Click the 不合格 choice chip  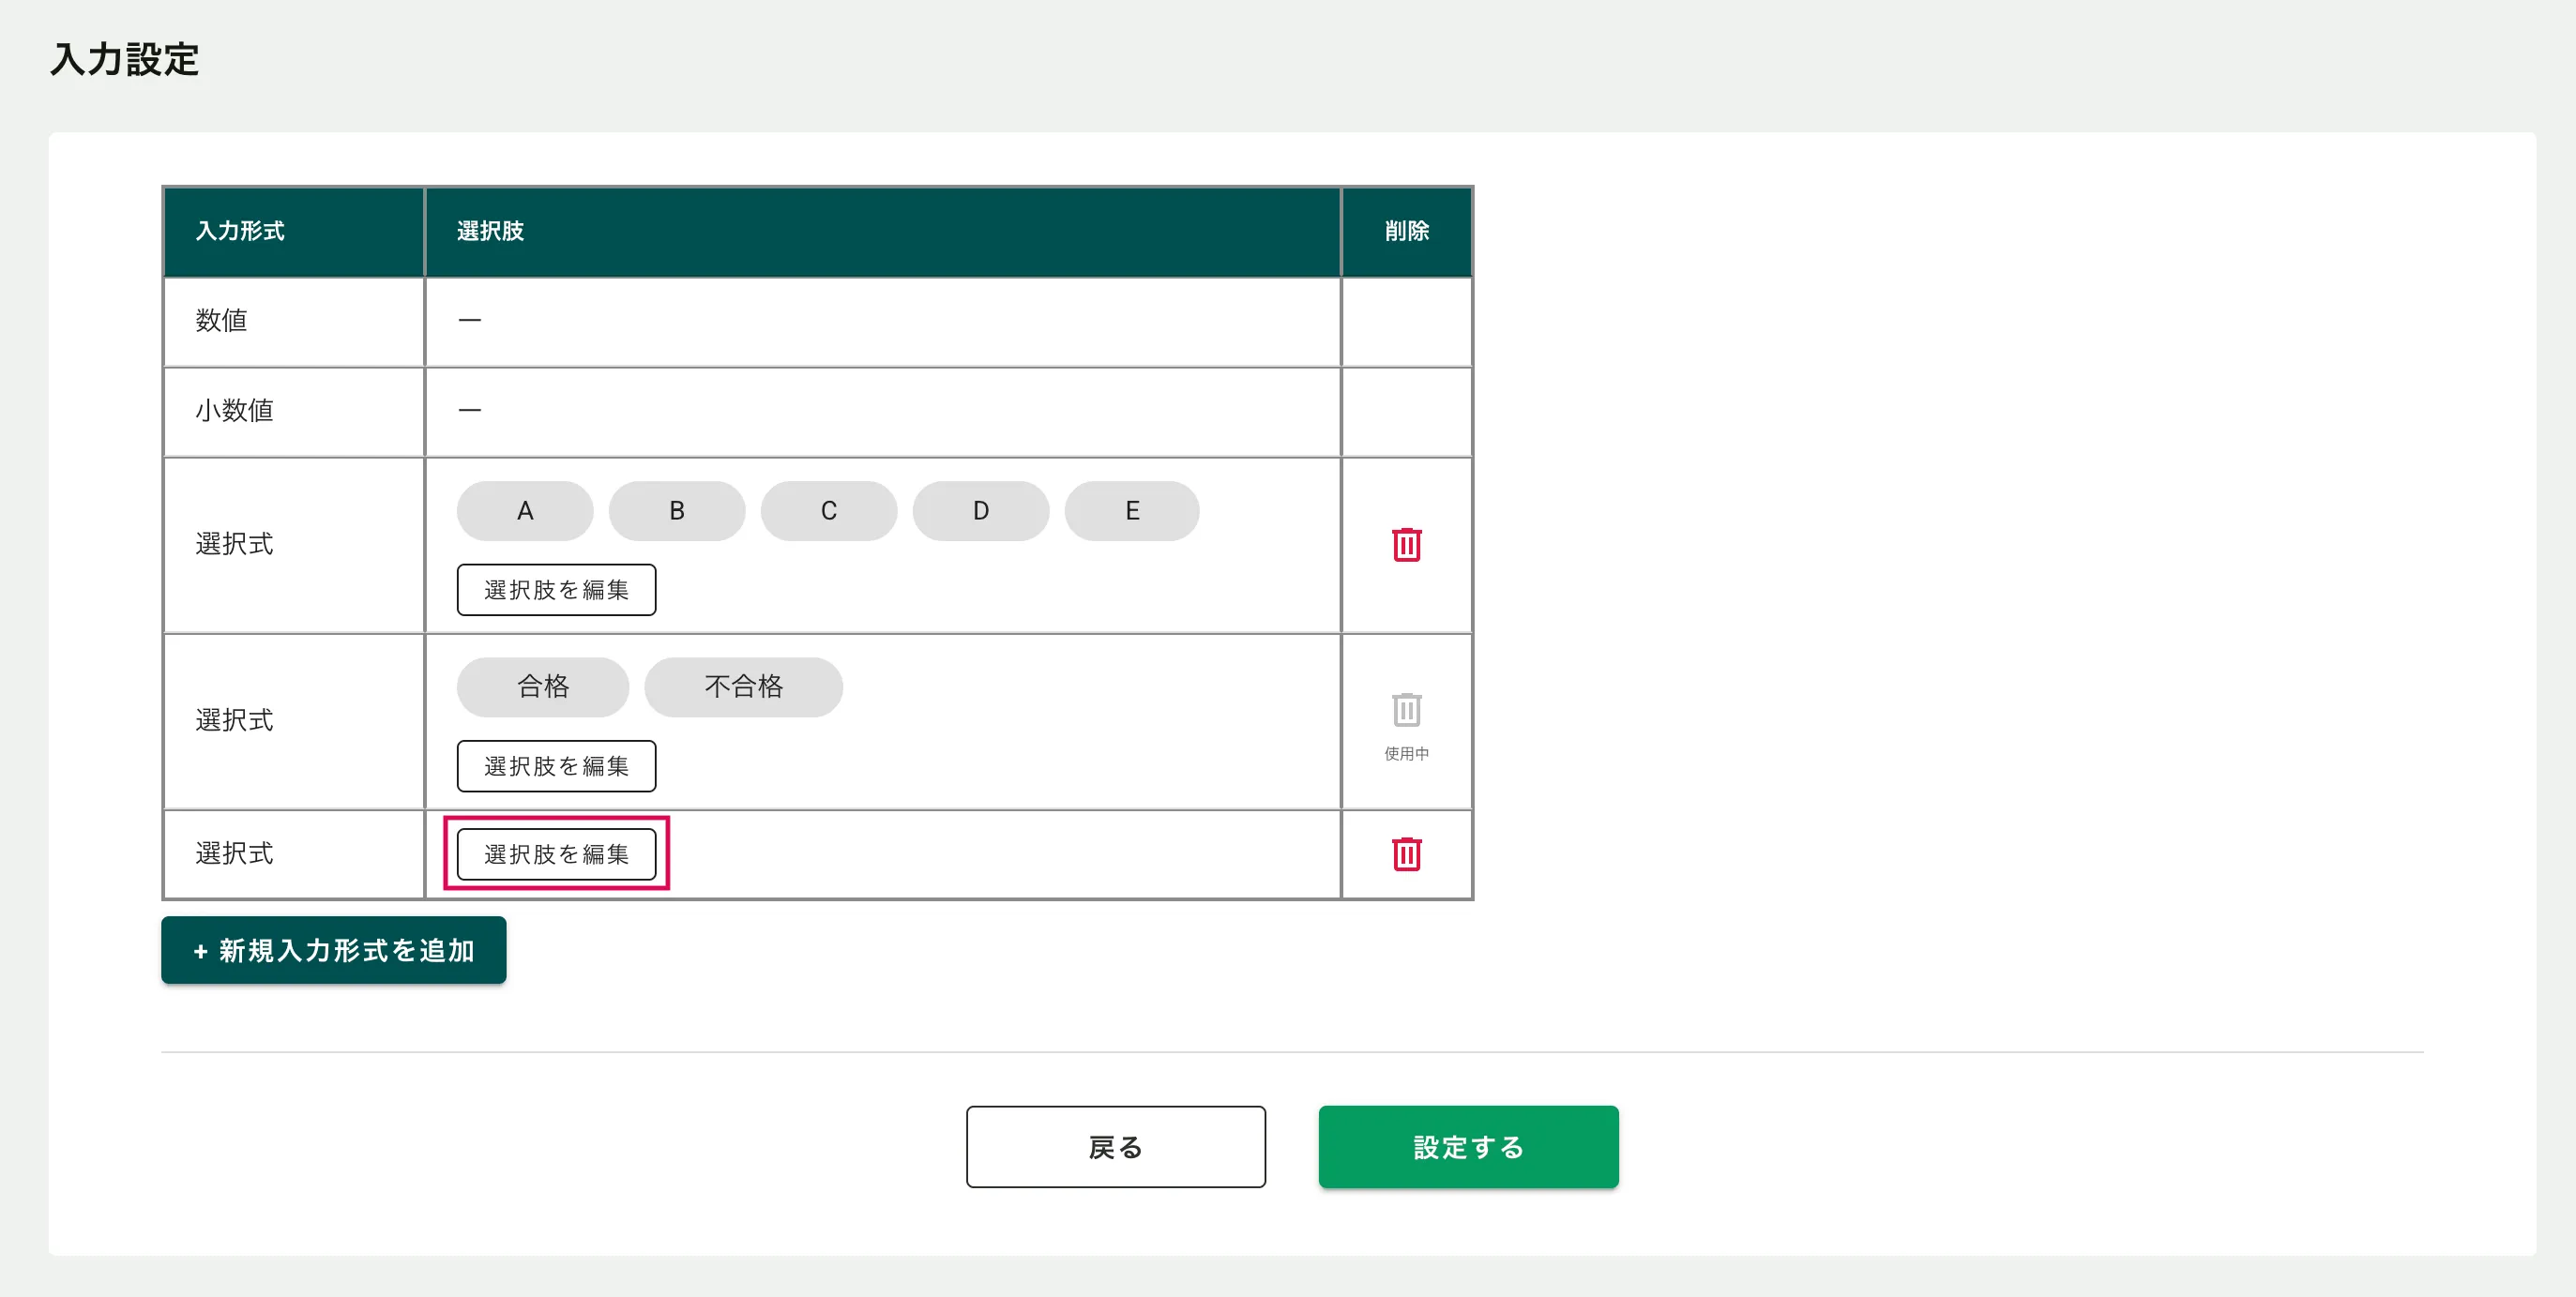pyautogui.click(x=743, y=687)
